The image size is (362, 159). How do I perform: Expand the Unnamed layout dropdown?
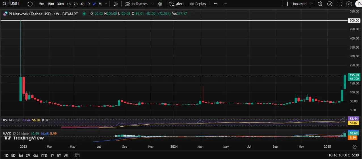click(x=311, y=4)
